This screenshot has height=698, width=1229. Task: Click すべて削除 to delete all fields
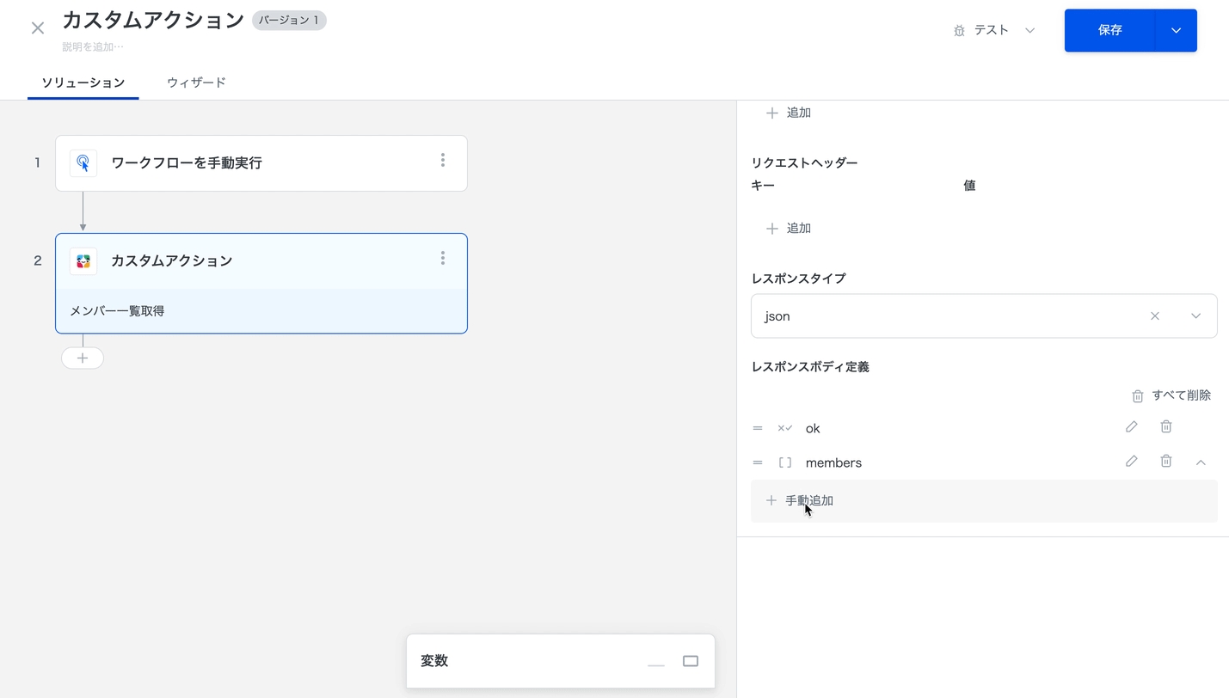pyautogui.click(x=1171, y=395)
